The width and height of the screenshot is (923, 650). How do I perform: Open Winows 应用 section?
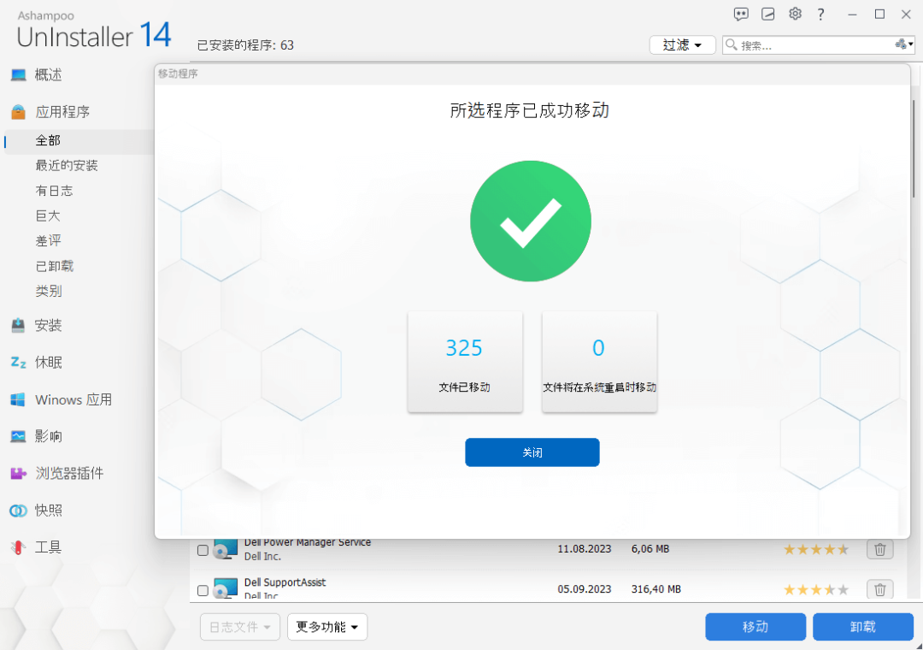[x=73, y=399]
